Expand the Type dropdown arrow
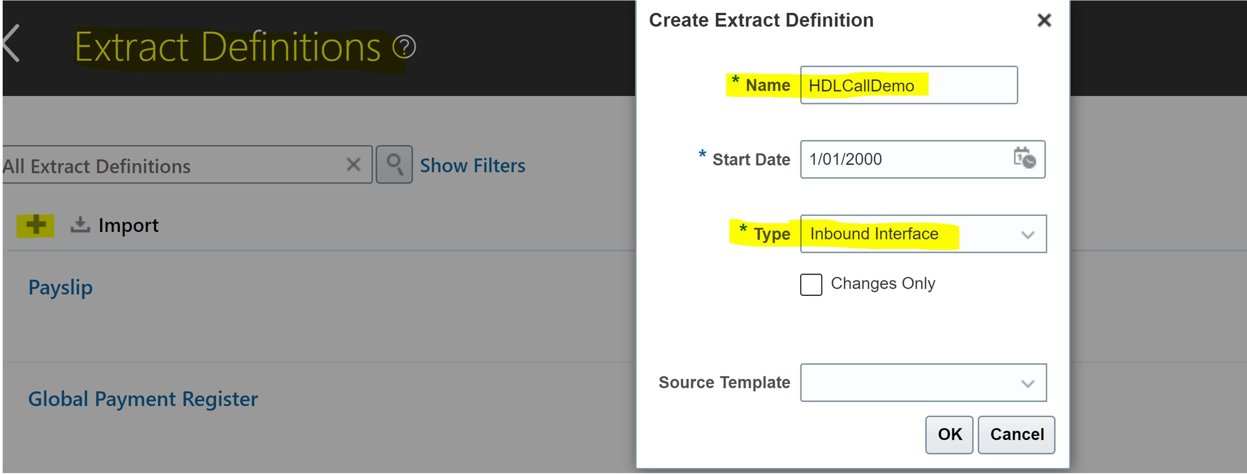The height and width of the screenshot is (474, 1247). click(1027, 235)
